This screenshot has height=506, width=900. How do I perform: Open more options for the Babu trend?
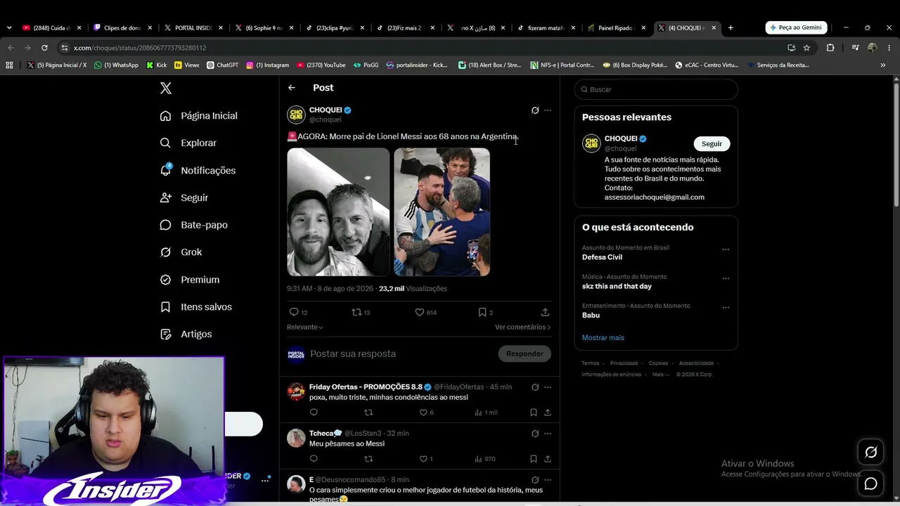726,307
